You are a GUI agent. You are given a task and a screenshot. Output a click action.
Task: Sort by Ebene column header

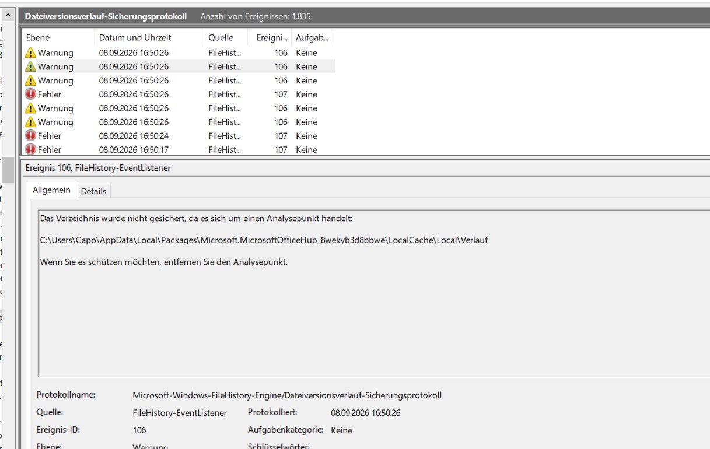[57, 37]
